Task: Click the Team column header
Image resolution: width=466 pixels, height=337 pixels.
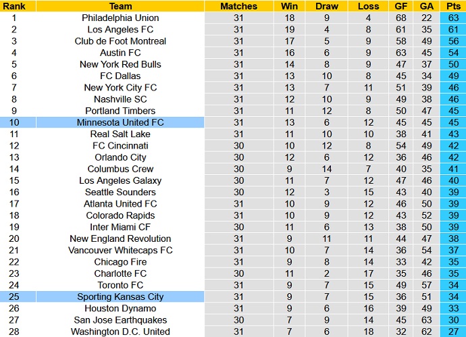Action: (x=120, y=6)
